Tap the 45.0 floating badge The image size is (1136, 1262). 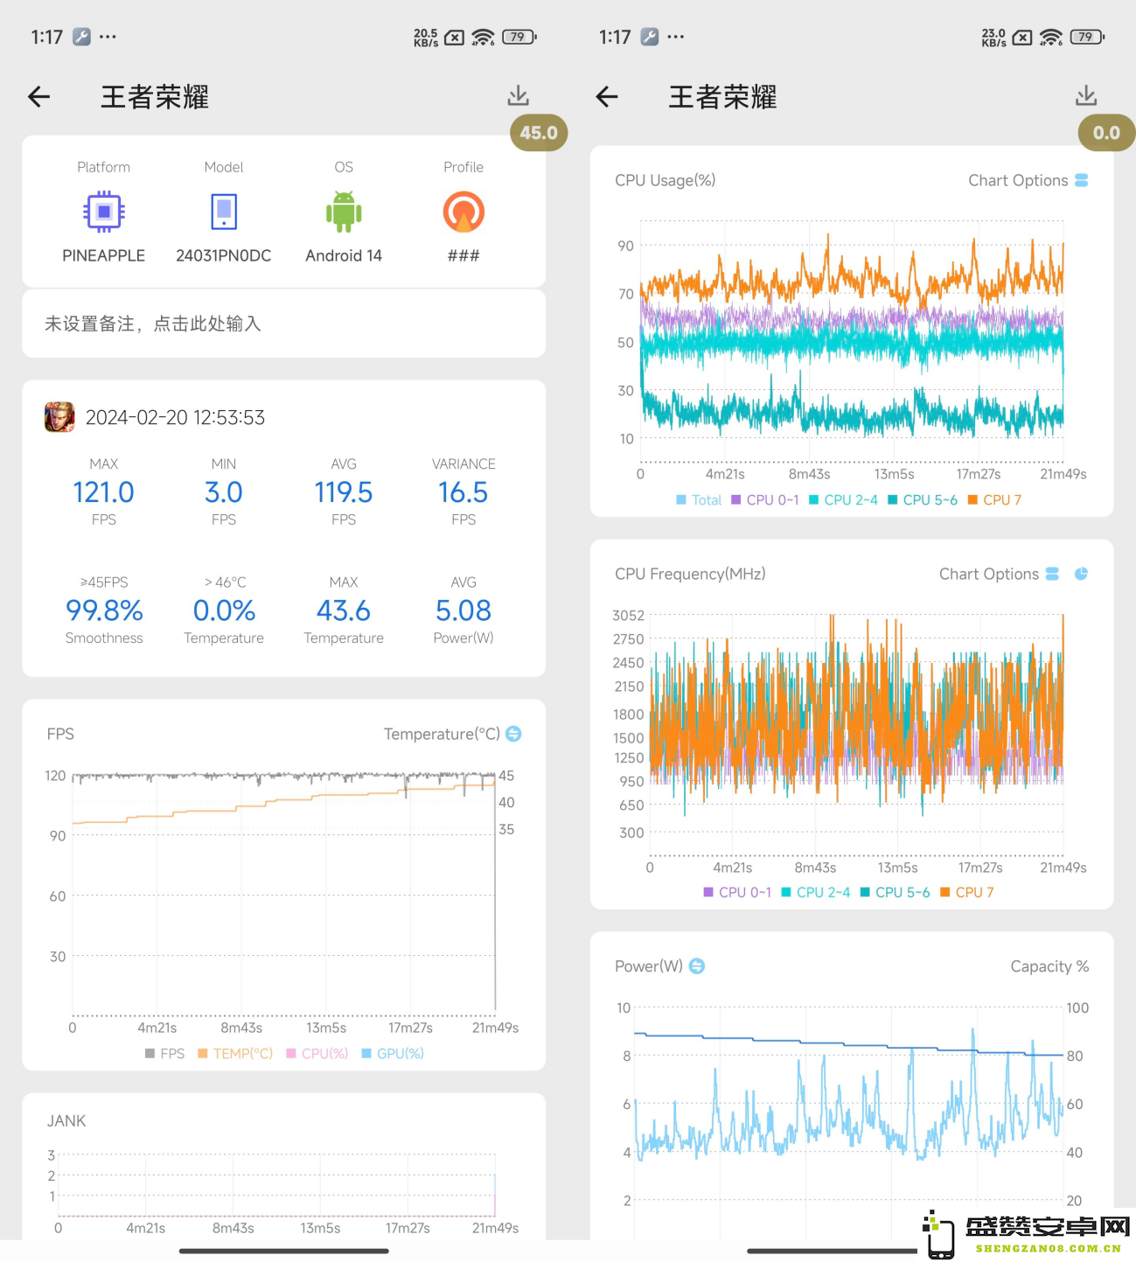[539, 133]
